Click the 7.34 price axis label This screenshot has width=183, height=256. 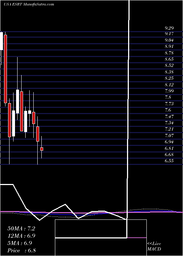169,123
